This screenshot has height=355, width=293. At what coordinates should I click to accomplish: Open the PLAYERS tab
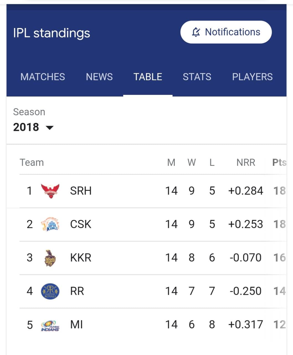[252, 77]
